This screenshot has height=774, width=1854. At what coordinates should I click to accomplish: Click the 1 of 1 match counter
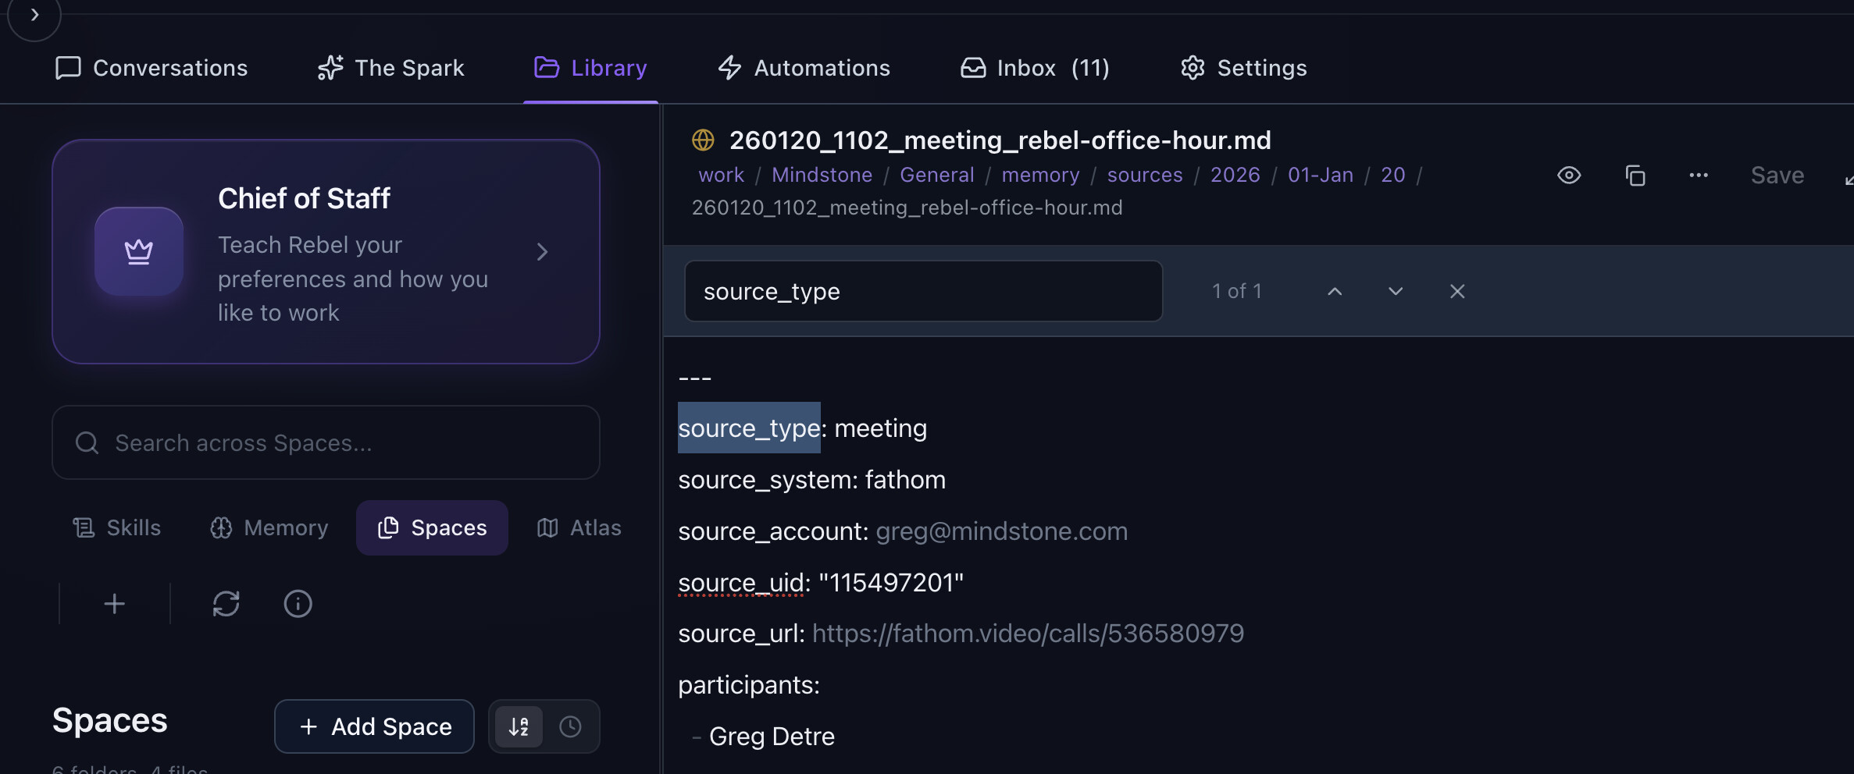tap(1236, 291)
